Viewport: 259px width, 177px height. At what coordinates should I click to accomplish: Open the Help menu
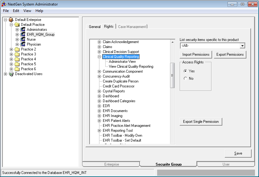[x=39, y=11]
